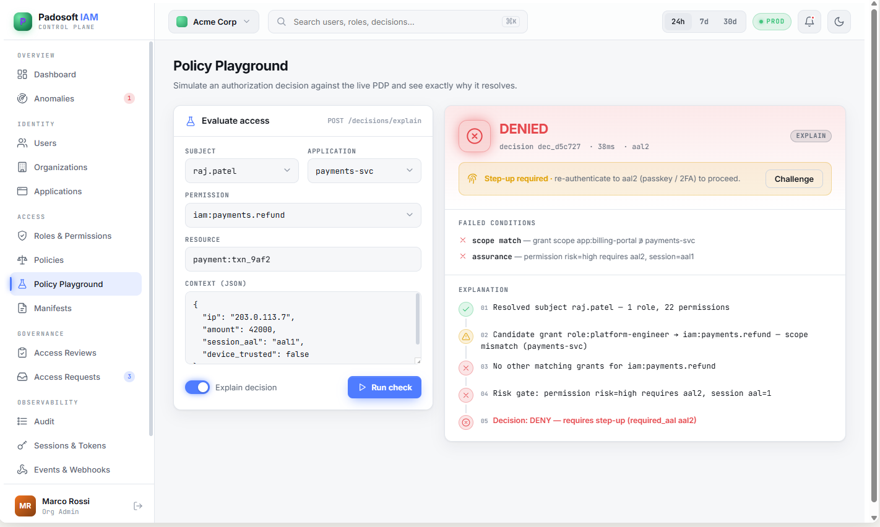Screen dimensions: 880x527
Task: Click the 'Step-up required' text
Action: pyautogui.click(x=516, y=179)
